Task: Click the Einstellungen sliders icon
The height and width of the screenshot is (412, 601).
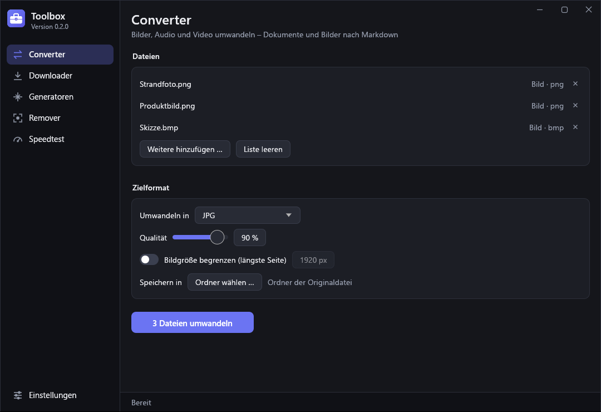Action: (x=18, y=395)
